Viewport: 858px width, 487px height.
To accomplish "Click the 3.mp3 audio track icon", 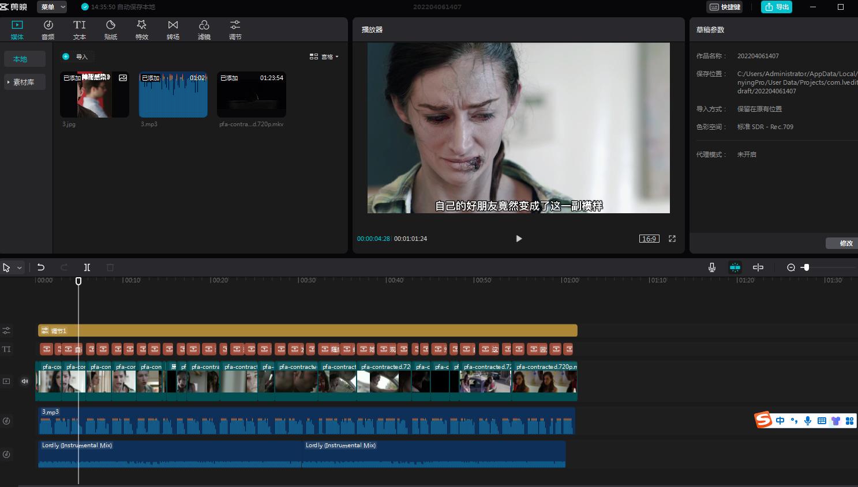I will (6, 421).
